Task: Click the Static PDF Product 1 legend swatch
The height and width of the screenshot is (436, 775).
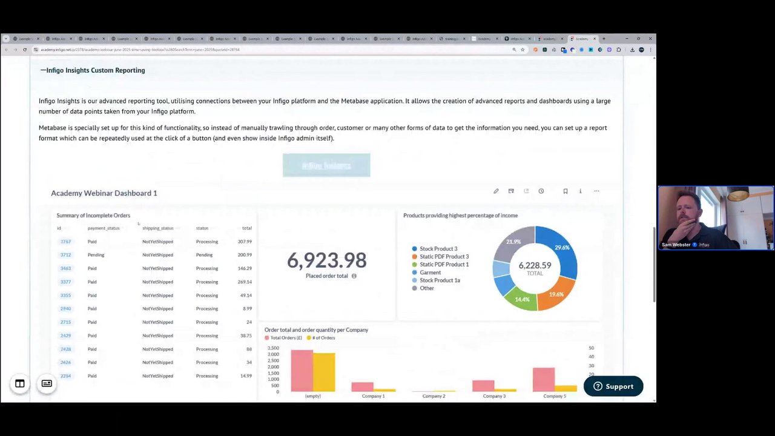Action: point(415,265)
